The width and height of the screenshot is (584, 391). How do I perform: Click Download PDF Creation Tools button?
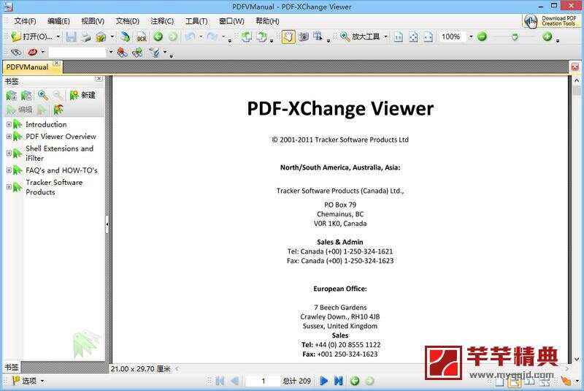[x=551, y=21]
